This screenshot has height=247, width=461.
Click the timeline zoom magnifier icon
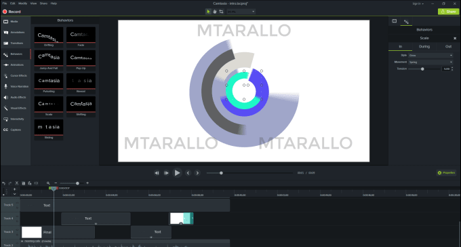tap(48, 183)
